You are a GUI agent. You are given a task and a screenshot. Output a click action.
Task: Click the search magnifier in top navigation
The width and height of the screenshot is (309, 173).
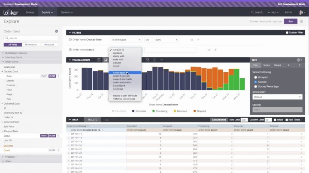pyautogui.click(x=252, y=12)
